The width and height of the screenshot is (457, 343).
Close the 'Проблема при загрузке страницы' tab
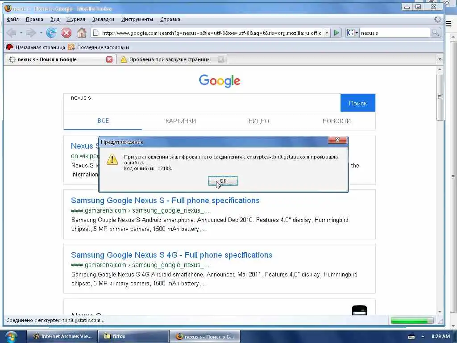point(220,59)
